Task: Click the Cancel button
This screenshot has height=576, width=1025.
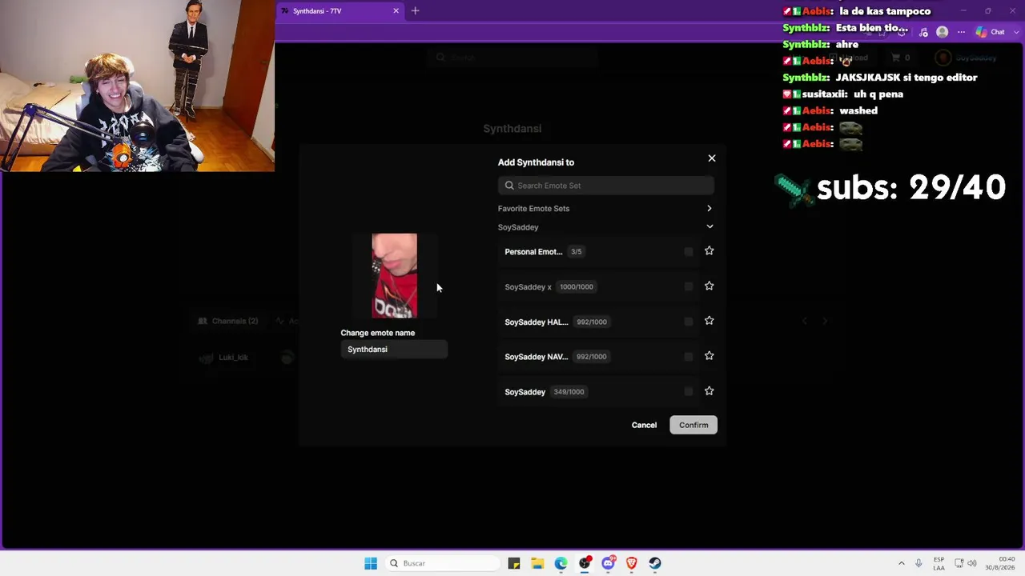Action: tap(644, 426)
